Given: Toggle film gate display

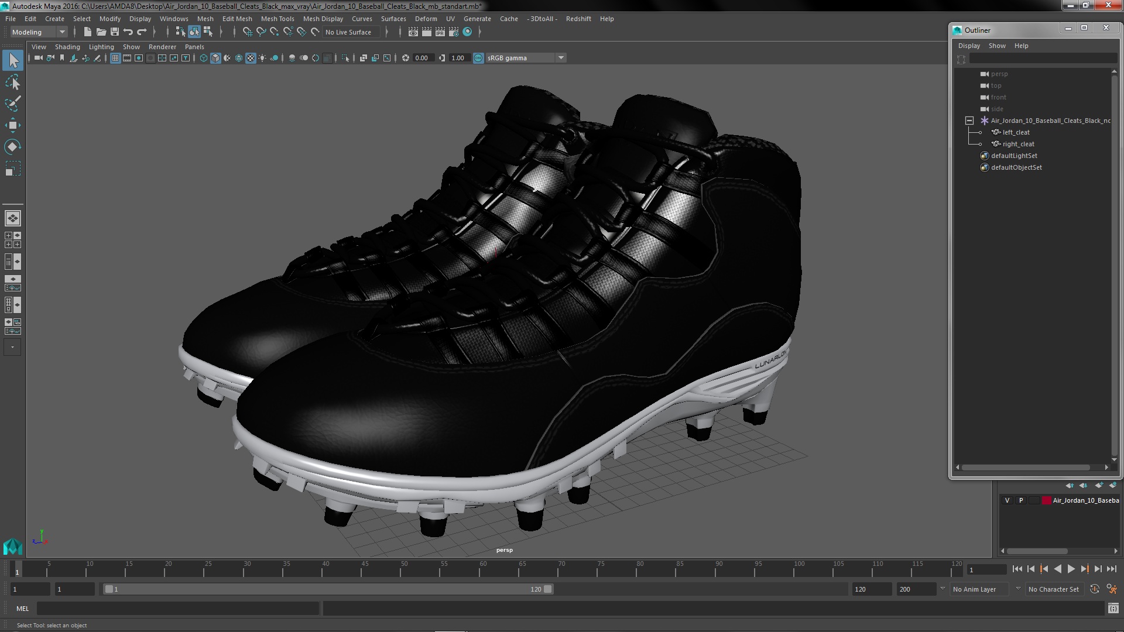Looking at the screenshot, I should 127,58.
